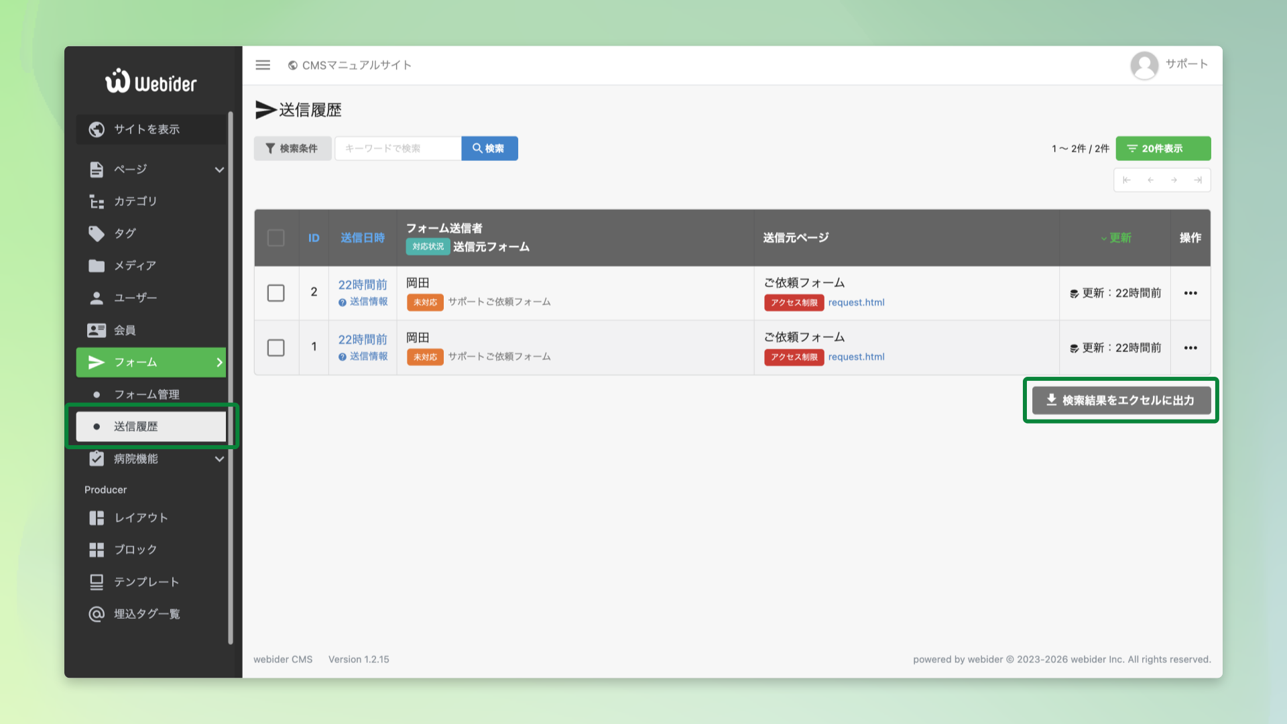The width and height of the screenshot is (1287, 724).
Task: Click 対応状況 header badge
Action: click(428, 247)
